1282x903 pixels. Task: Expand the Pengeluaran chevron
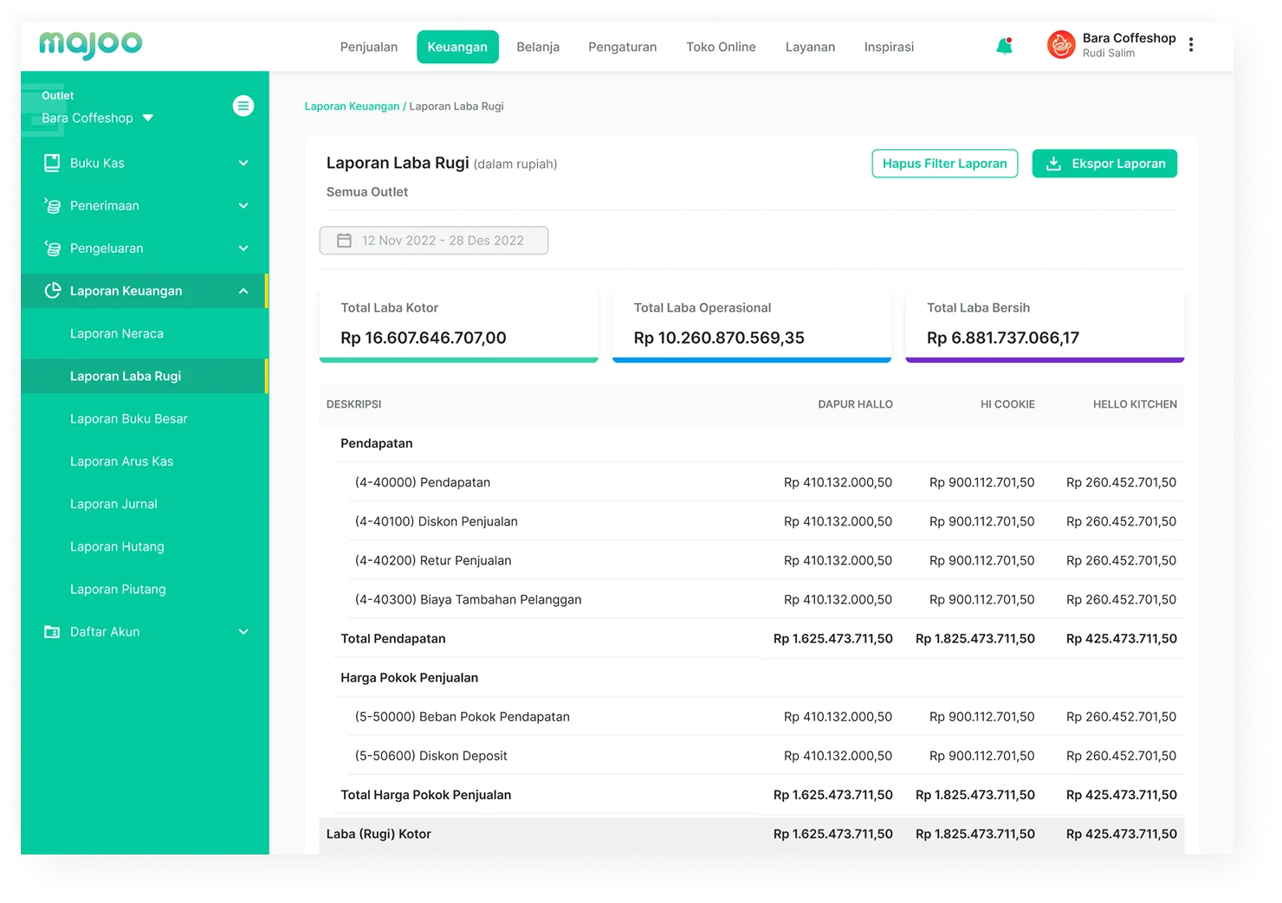pos(243,248)
